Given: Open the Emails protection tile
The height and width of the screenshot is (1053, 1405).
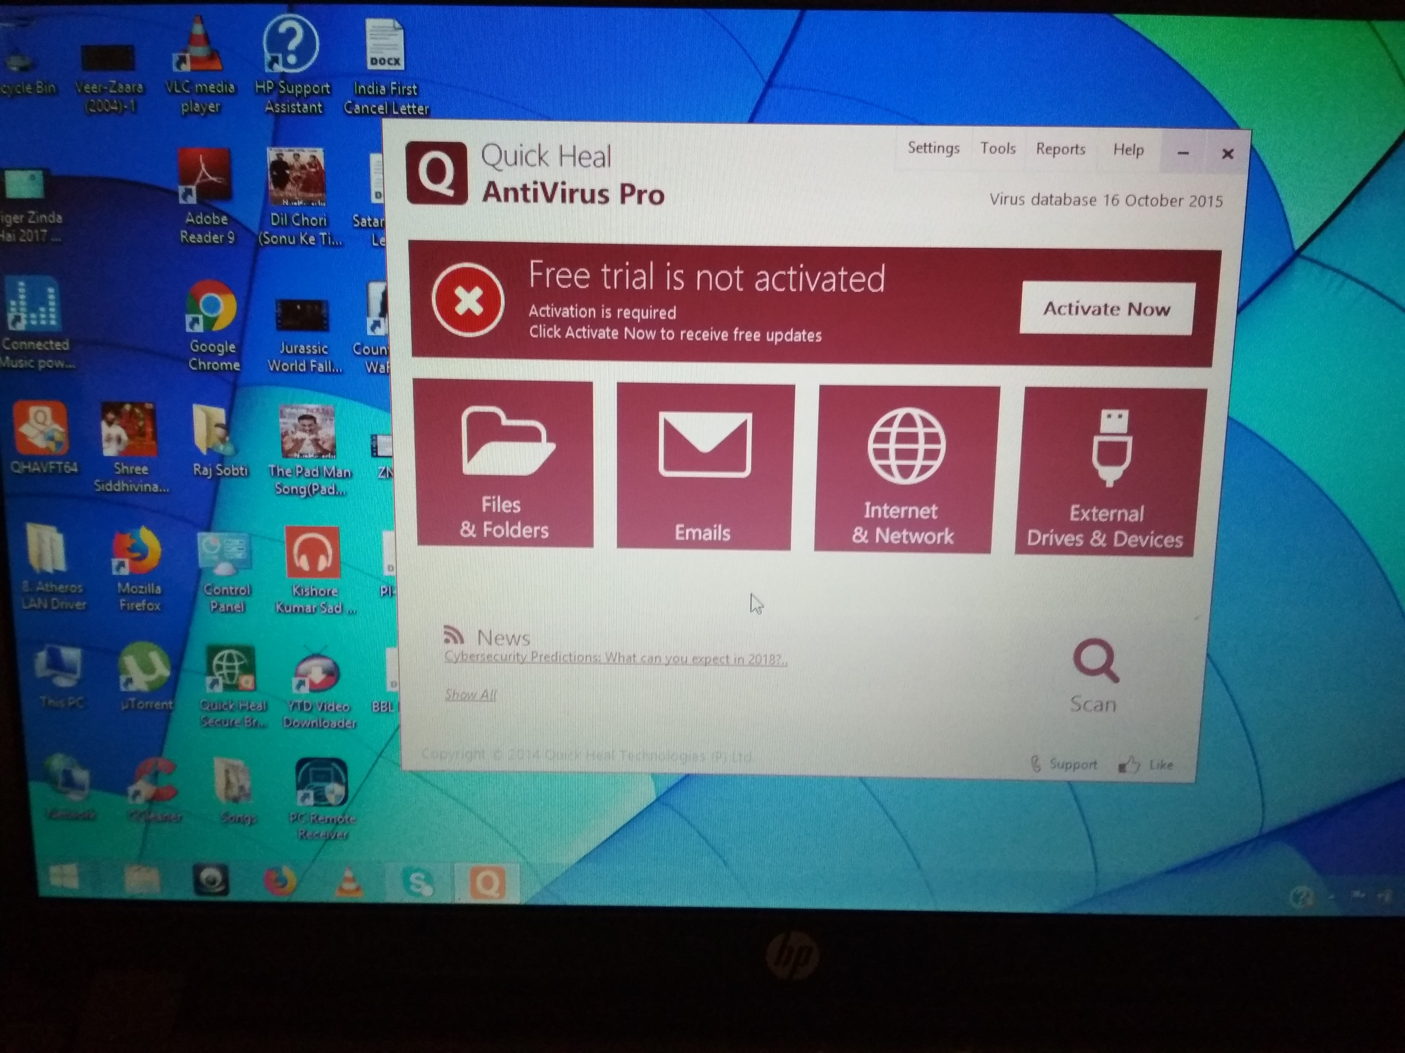Looking at the screenshot, I should [x=705, y=466].
